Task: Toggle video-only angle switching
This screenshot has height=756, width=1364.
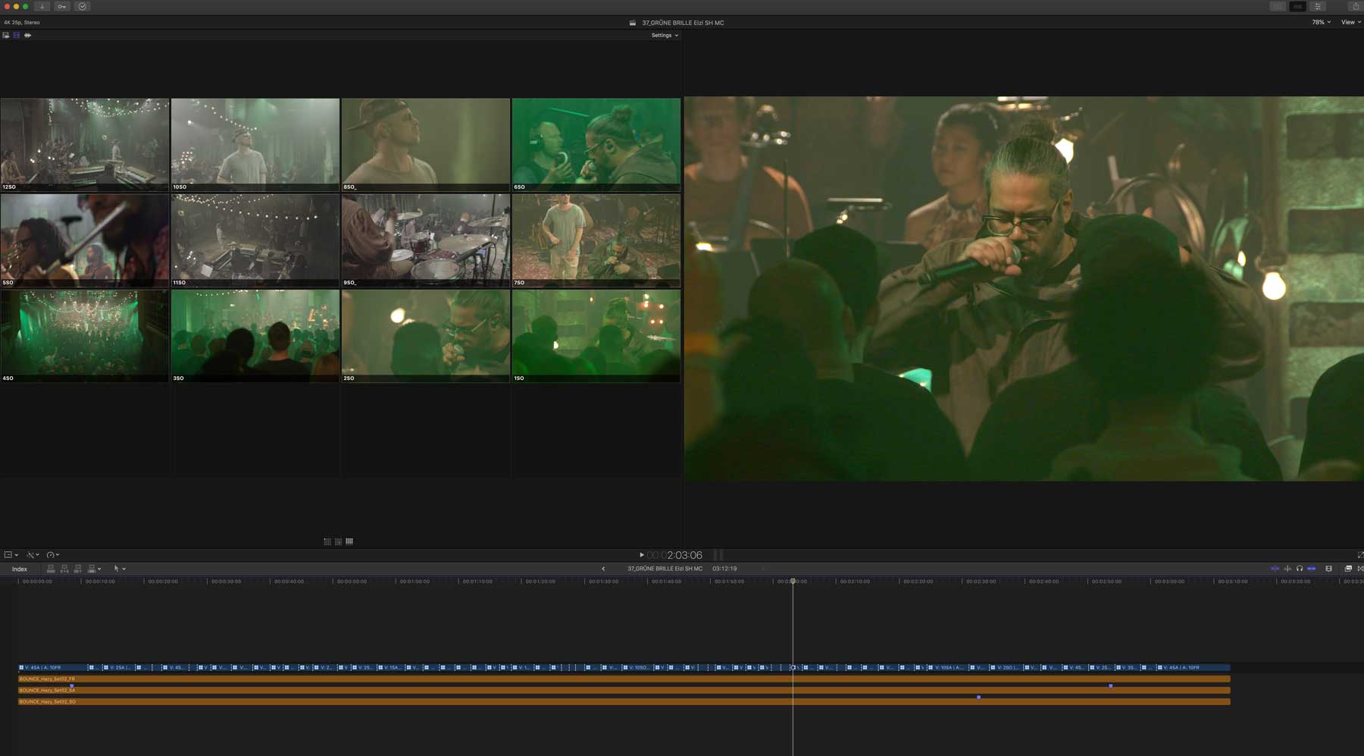Action: coord(17,35)
